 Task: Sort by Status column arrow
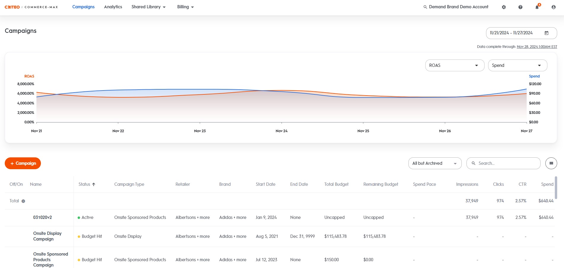coord(94,184)
